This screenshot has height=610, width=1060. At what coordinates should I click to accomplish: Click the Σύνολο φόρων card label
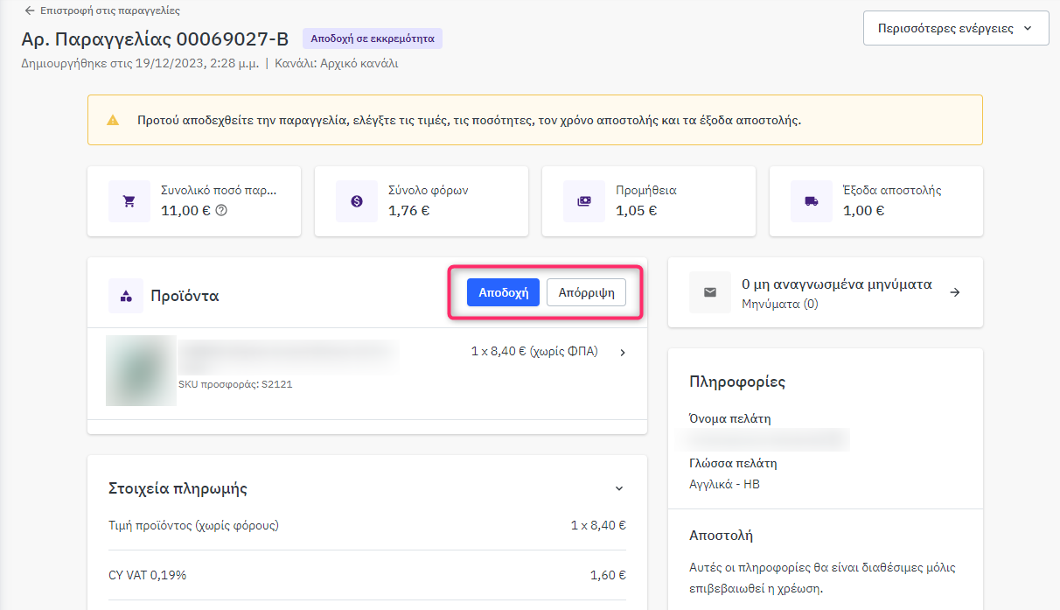[x=429, y=190]
